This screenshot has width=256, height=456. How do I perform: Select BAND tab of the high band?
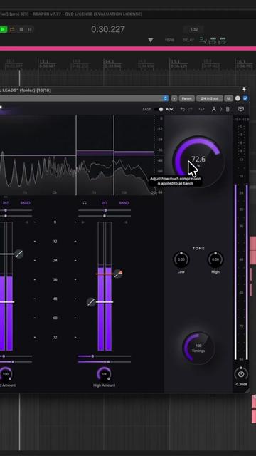tap(124, 203)
